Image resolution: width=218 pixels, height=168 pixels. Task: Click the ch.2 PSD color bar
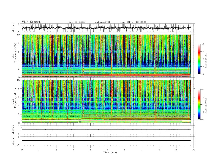click(199, 105)
